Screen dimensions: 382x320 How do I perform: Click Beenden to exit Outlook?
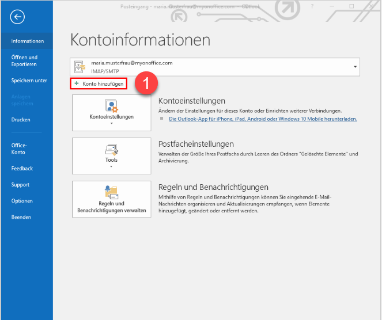click(x=21, y=217)
